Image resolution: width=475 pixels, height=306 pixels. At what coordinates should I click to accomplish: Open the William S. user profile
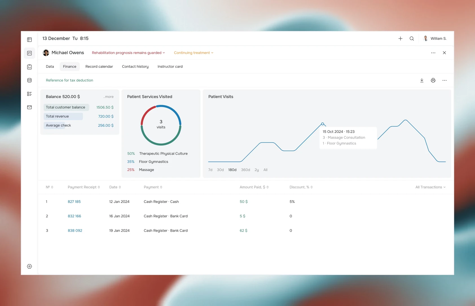pos(435,38)
